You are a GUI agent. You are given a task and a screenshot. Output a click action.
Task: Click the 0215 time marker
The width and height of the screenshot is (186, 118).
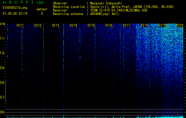coord(91,25)
